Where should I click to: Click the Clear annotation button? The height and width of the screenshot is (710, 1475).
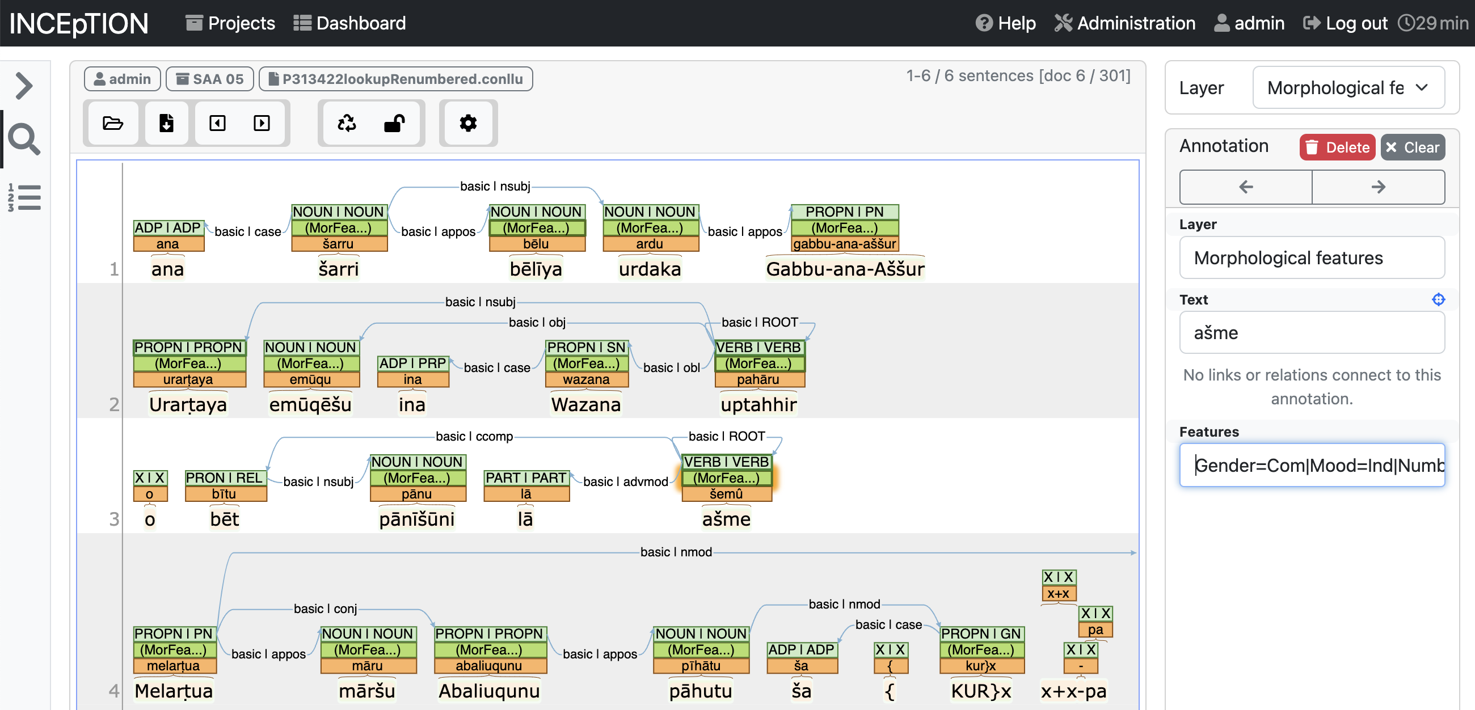coord(1413,147)
